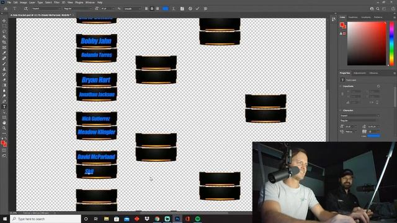Select the Hand tool

pos(4,123)
